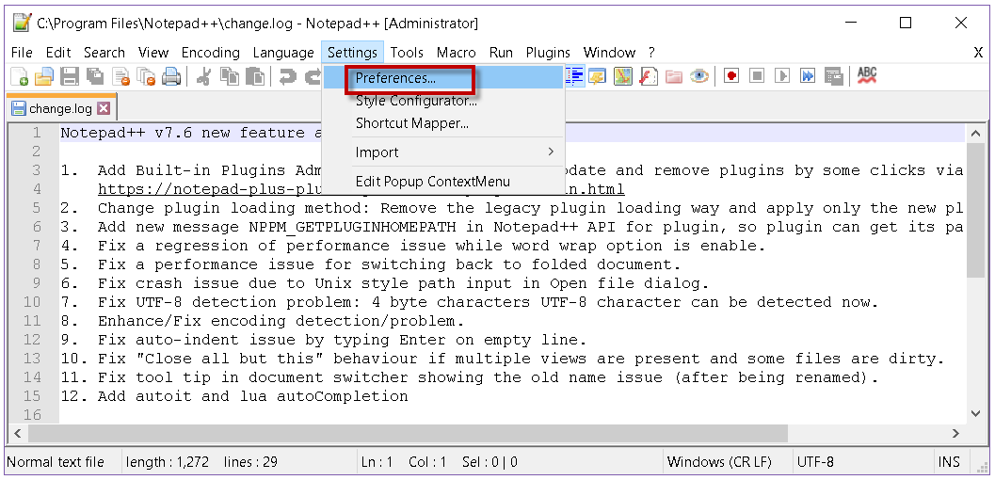The height and width of the screenshot is (480, 995).
Task: Open the Function List icon
Action: (649, 77)
